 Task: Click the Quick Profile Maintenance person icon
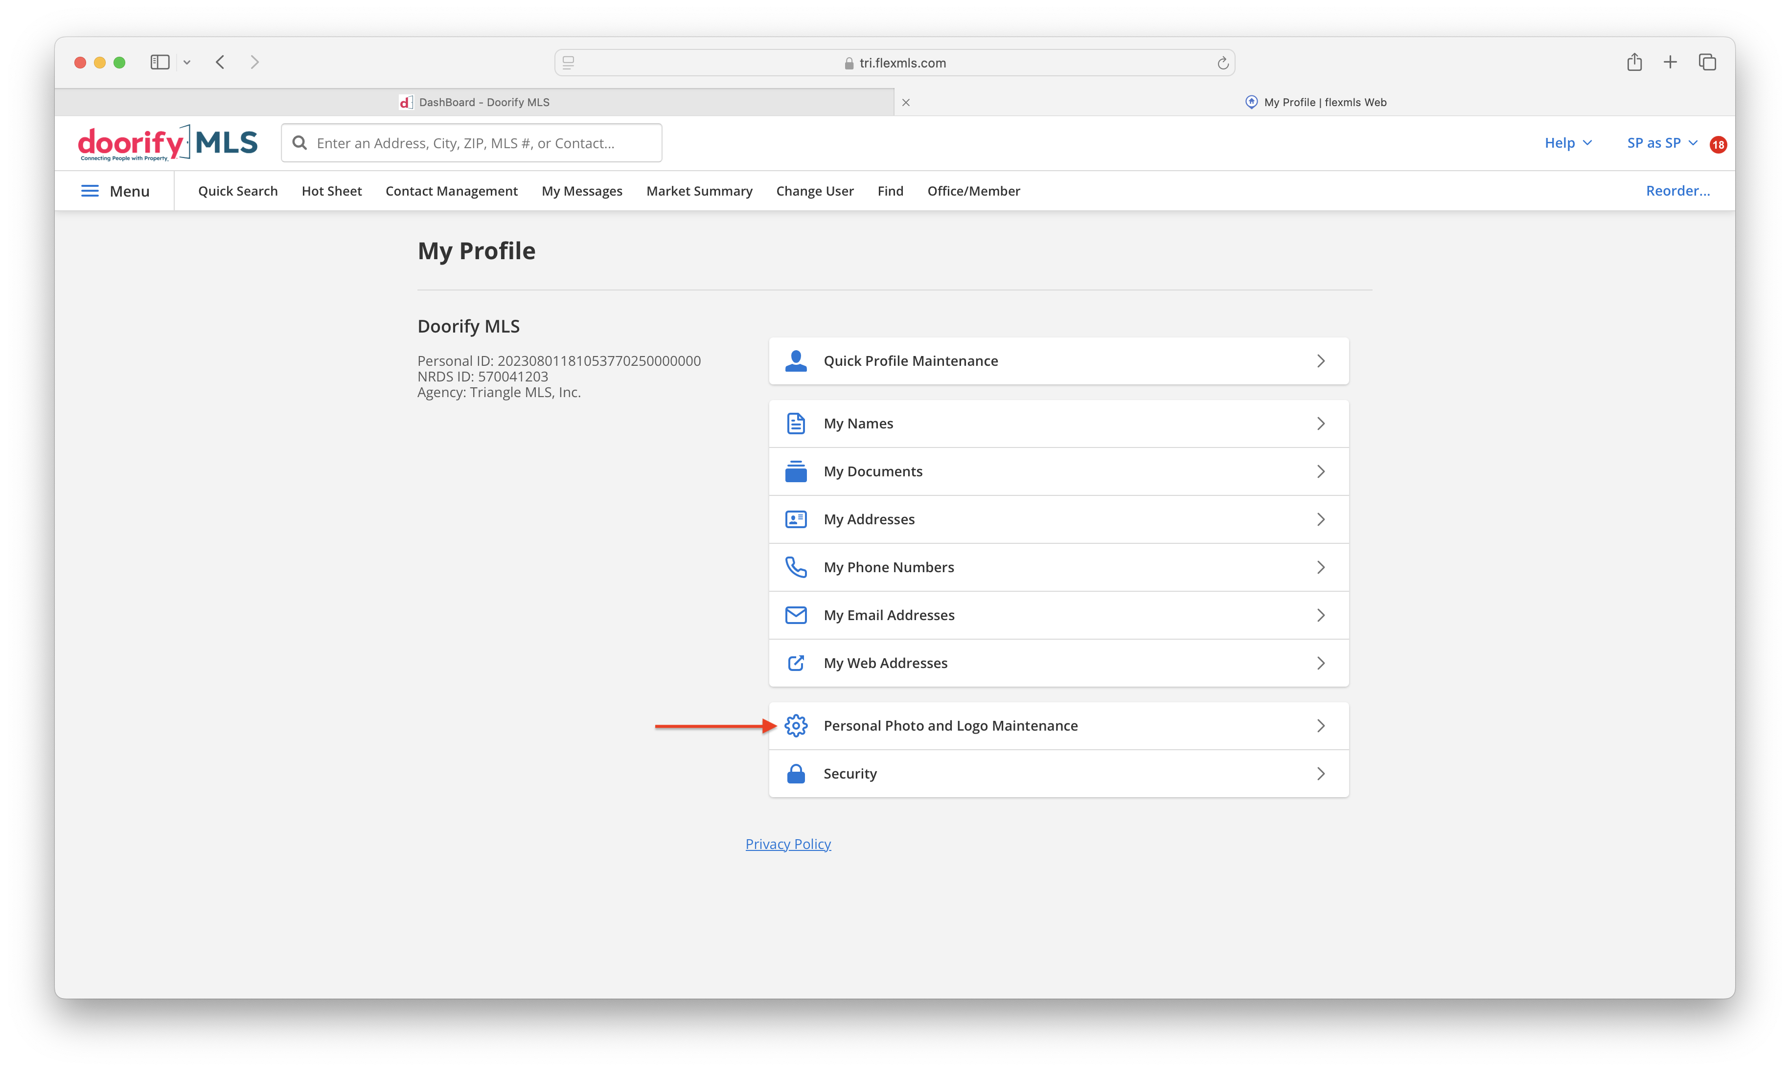point(796,361)
